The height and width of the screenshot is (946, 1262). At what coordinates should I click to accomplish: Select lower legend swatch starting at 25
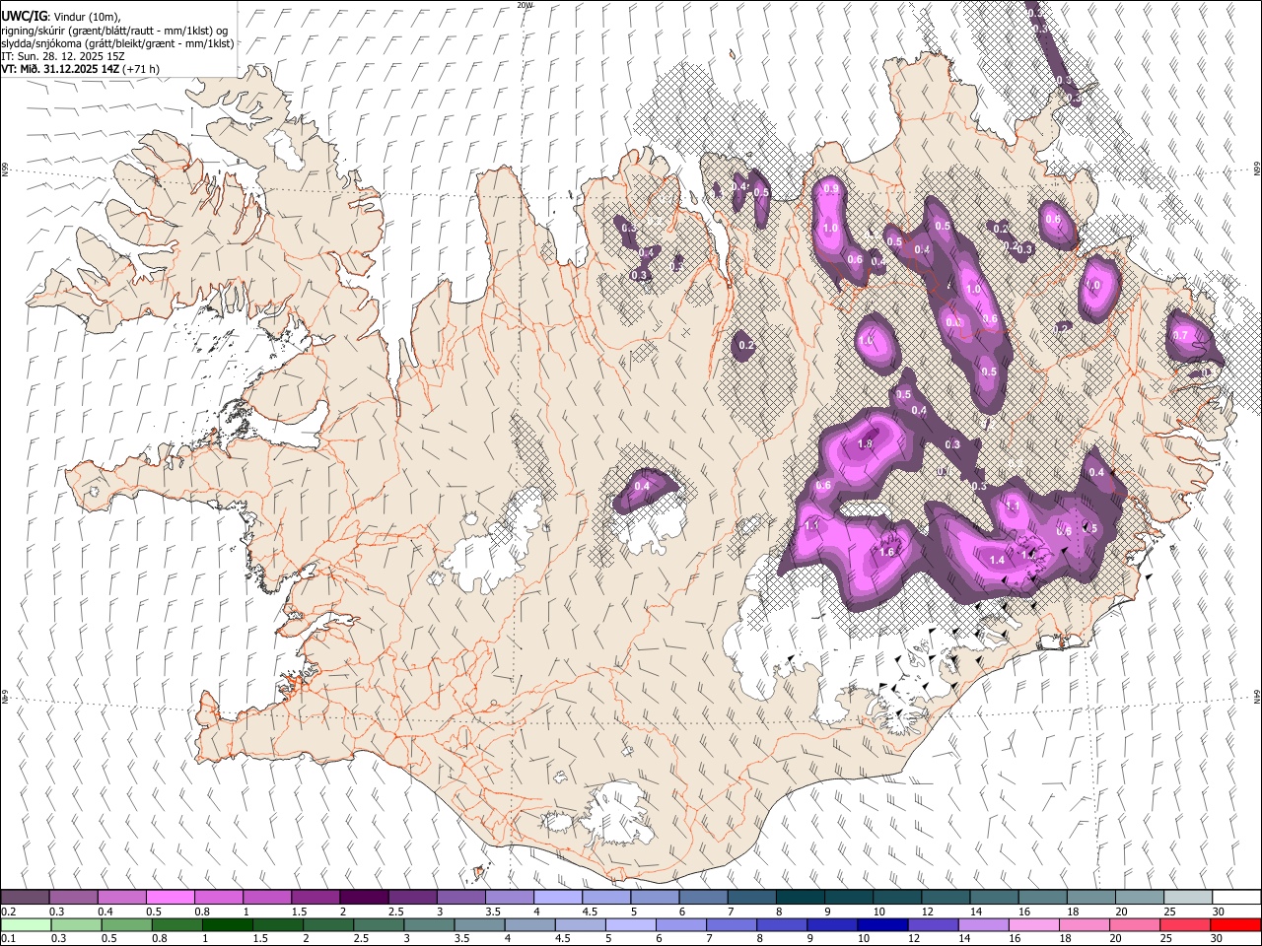pyautogui.click(x=1184, y=925)
